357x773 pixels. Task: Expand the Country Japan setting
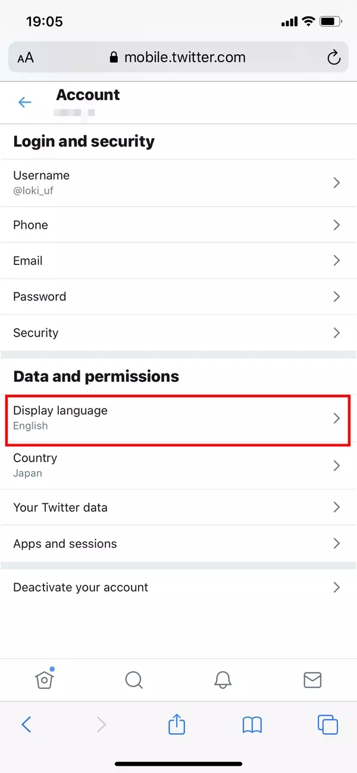pyautogui.click(x=177, y=465)
